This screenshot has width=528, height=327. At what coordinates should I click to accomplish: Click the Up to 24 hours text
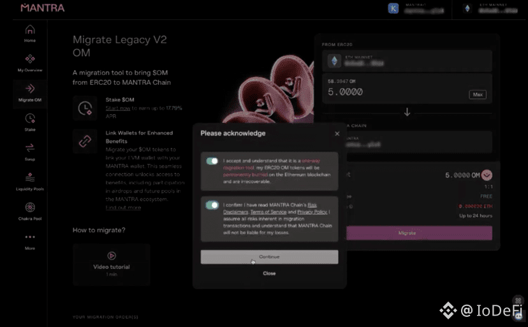(x=476, y=215)
